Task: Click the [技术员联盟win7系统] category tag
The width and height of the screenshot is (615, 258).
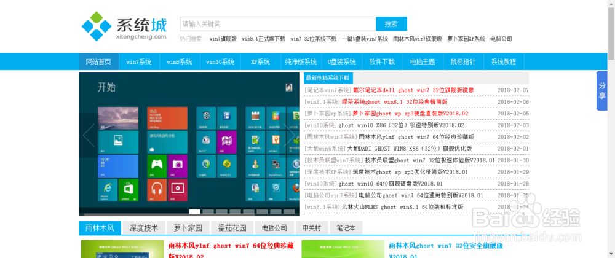Action: point(334,160)
